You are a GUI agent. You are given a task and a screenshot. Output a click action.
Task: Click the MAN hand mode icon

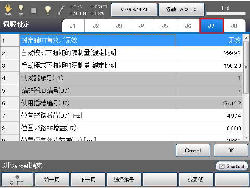coord(8,10)
